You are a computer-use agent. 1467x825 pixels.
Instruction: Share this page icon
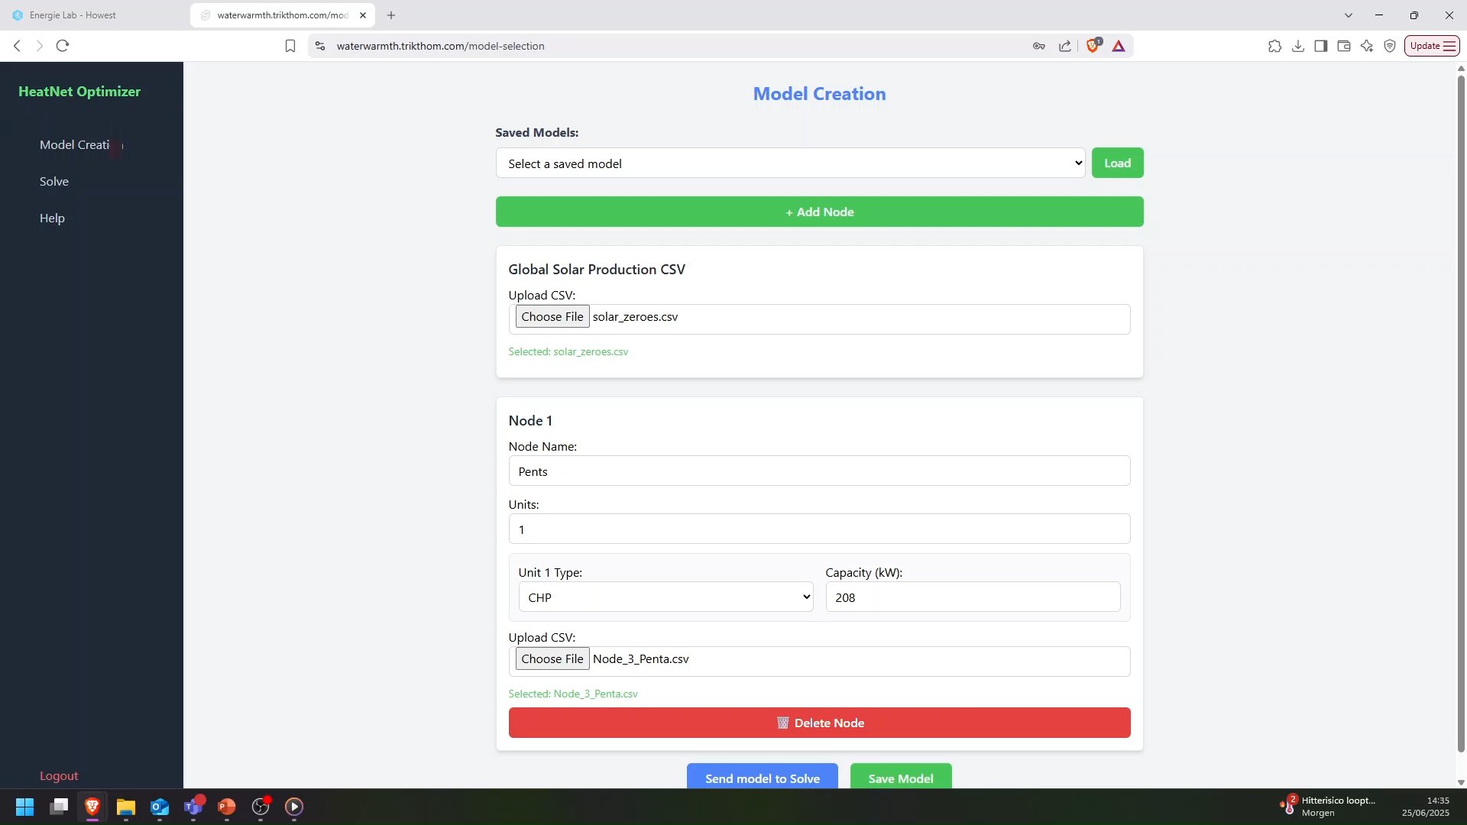coord(1065,46)
